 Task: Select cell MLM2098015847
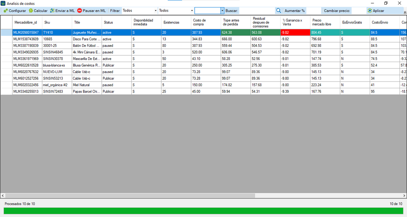[x=27, y=33]
